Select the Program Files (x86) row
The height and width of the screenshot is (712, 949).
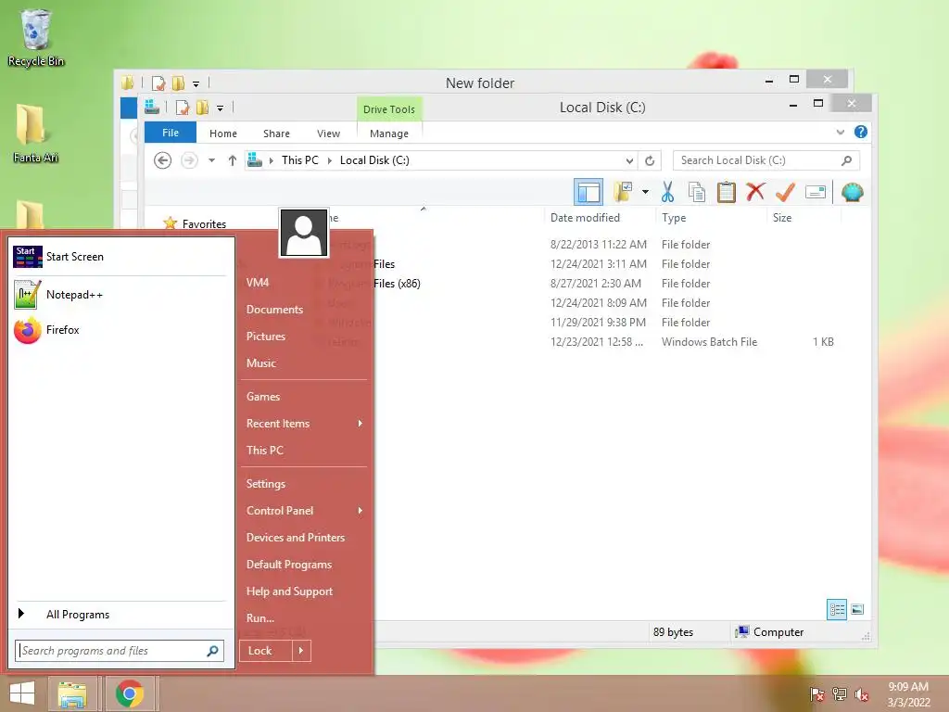click(581, 284)
